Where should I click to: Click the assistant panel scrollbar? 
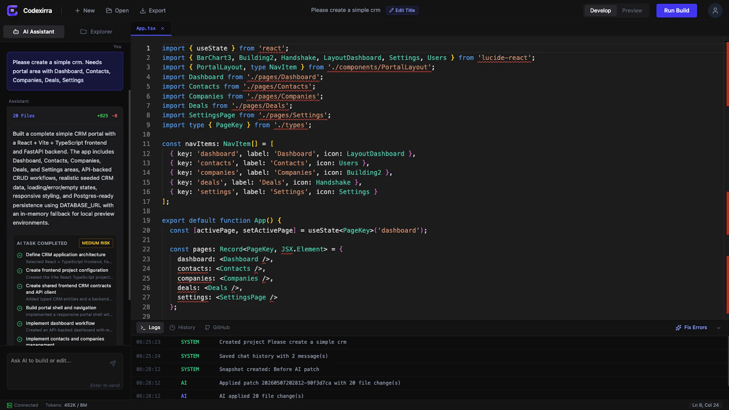(129, 195)
